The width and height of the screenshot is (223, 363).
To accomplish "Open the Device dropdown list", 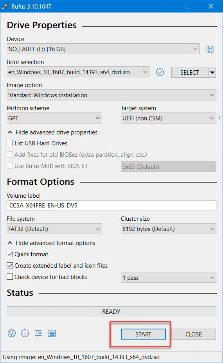I will click(103, 49).
